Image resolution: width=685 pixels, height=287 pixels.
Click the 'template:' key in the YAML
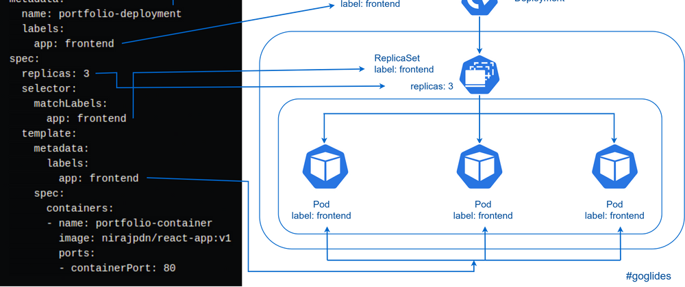click(x=49, y=133)
